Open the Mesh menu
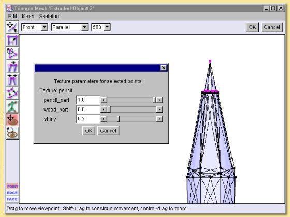The image size is (290, 217). (x=28, y=16)
